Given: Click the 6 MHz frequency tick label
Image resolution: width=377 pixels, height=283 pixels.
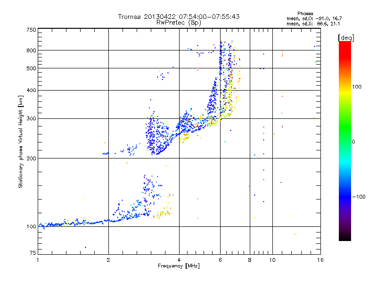Looking at the screenshot, I should tap(220, 260).
